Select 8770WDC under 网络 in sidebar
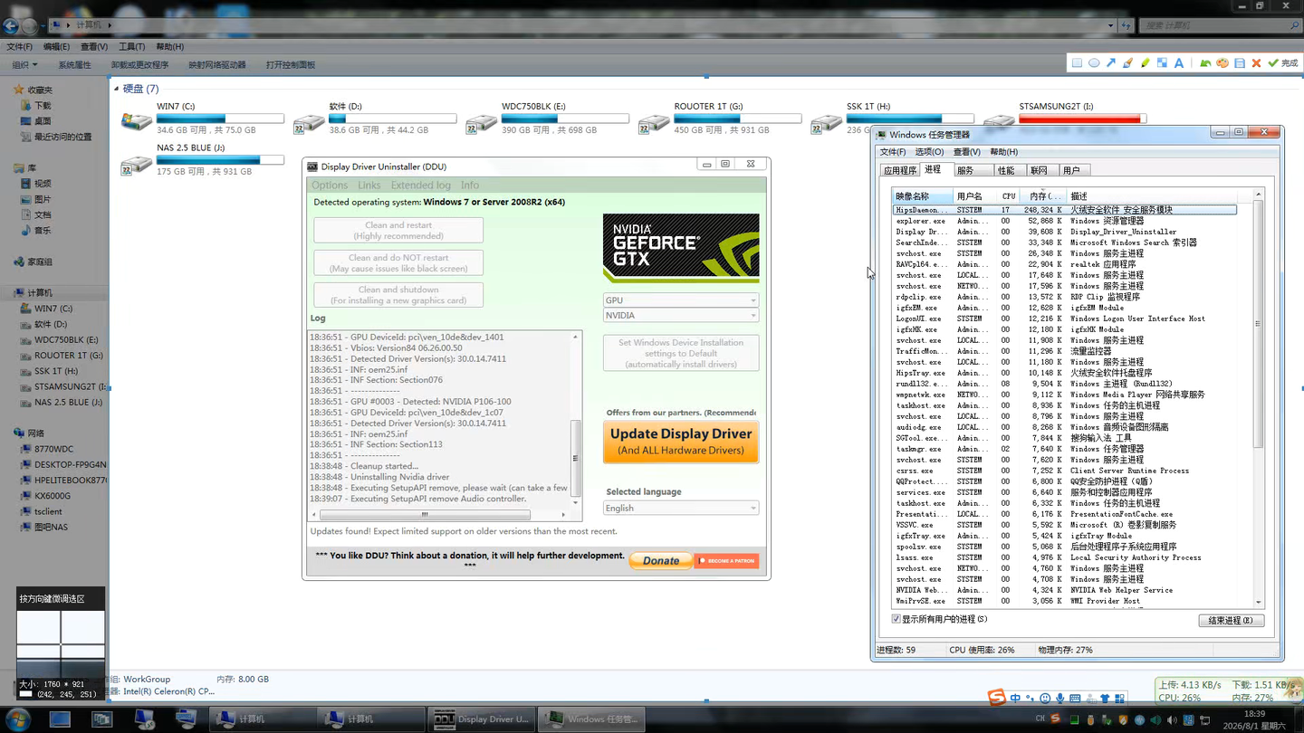The height and width of the screenshot is (733, 1304). [x=54, y=449]
